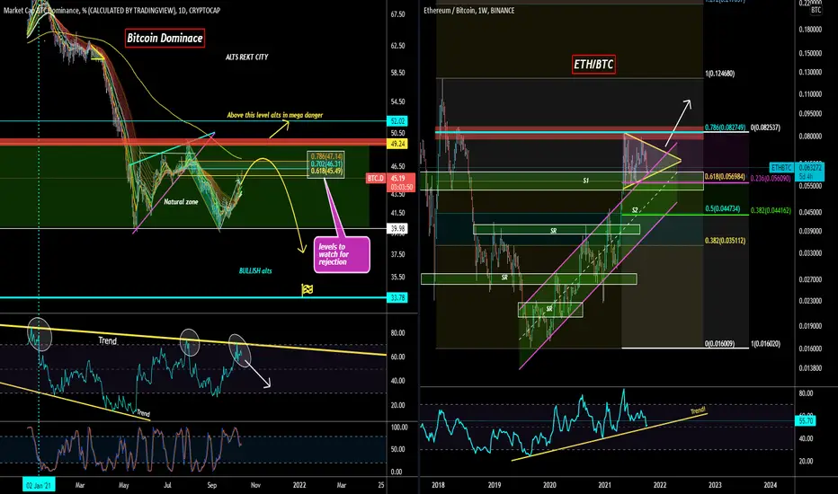
Task: Click 2021 on the ETH/BTC time axis
Action: point(604,485)
